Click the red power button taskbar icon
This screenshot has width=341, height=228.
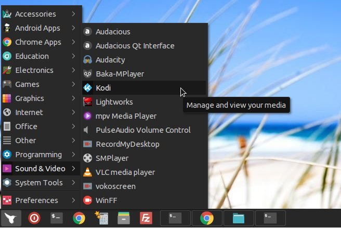click(x=34, y=218)
